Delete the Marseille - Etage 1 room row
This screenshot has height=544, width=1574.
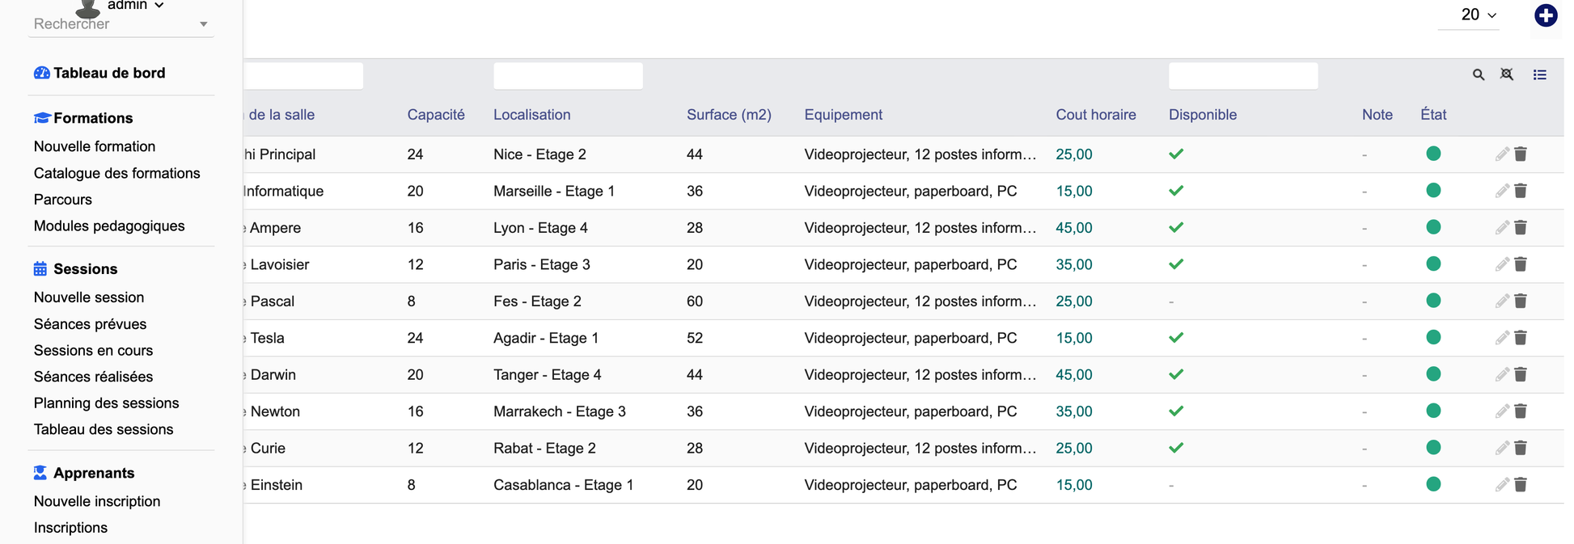1521,191
